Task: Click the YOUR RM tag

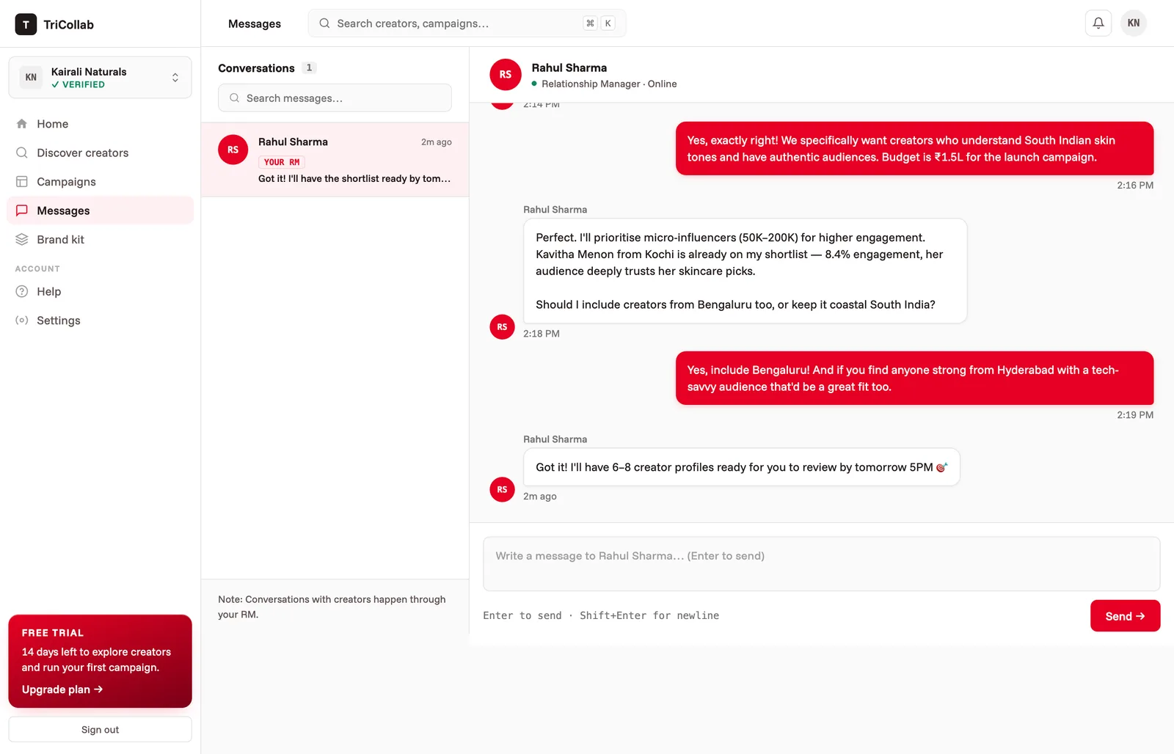Action: click(282, 162)
